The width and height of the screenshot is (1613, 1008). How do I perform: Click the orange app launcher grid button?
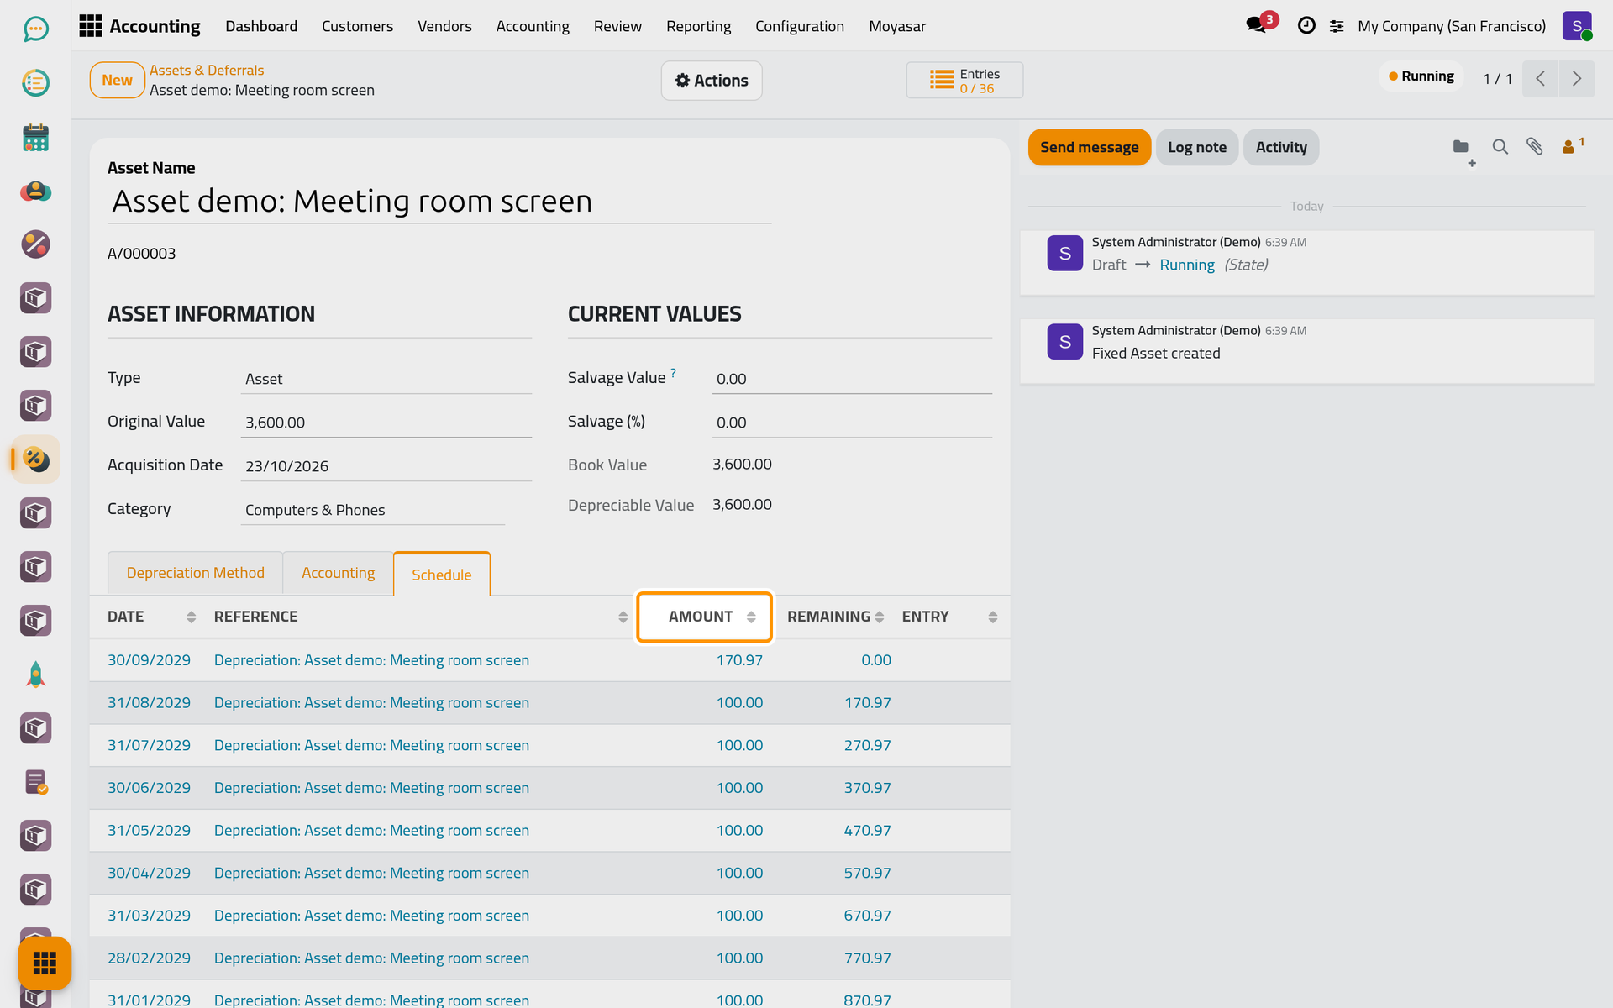[45, 963]
